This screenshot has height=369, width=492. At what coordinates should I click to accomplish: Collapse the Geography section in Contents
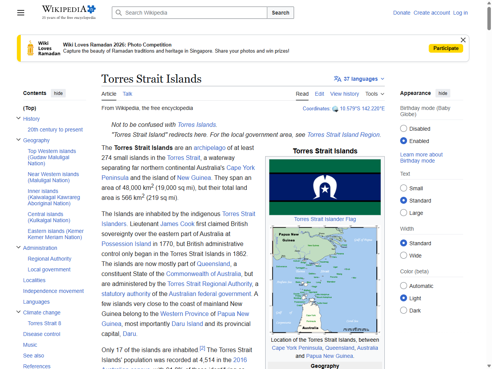point(18,140)
